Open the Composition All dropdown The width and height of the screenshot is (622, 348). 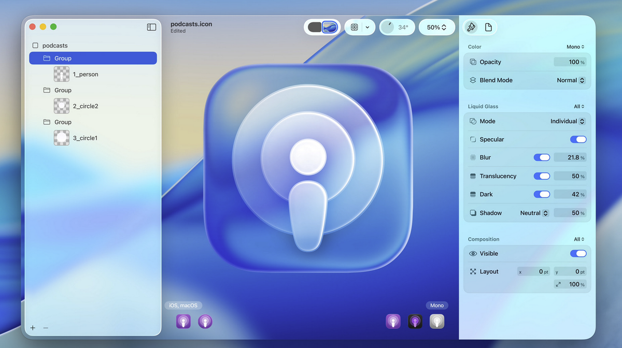pyautogui.click(x=579, y=239)
